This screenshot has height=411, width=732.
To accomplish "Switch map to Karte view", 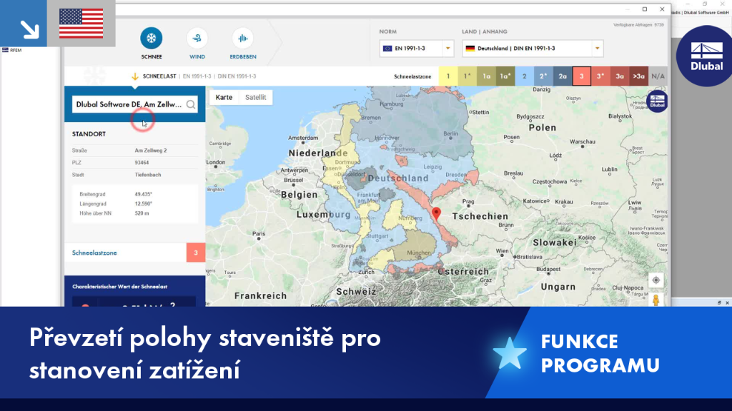I will point(224,97).
